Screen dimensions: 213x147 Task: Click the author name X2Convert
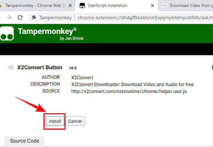coord(82,77)
